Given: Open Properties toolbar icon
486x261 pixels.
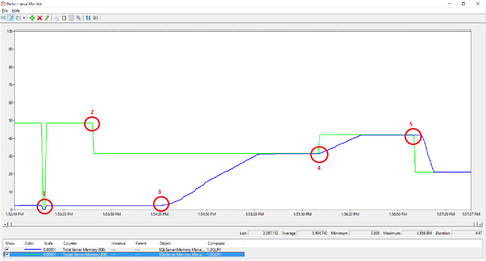Looking at the screenshot, I should [x=71, y=18].
